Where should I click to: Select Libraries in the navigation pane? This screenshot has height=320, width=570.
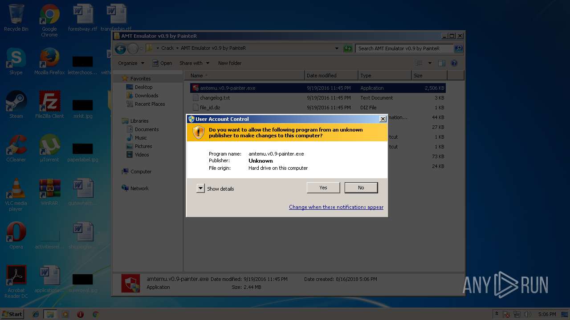click(139, 121)
